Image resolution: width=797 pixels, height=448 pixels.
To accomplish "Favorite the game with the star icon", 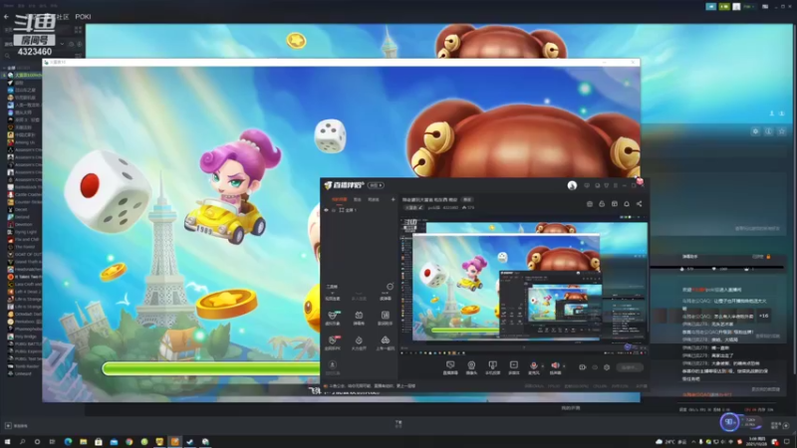I will point(782,131).
